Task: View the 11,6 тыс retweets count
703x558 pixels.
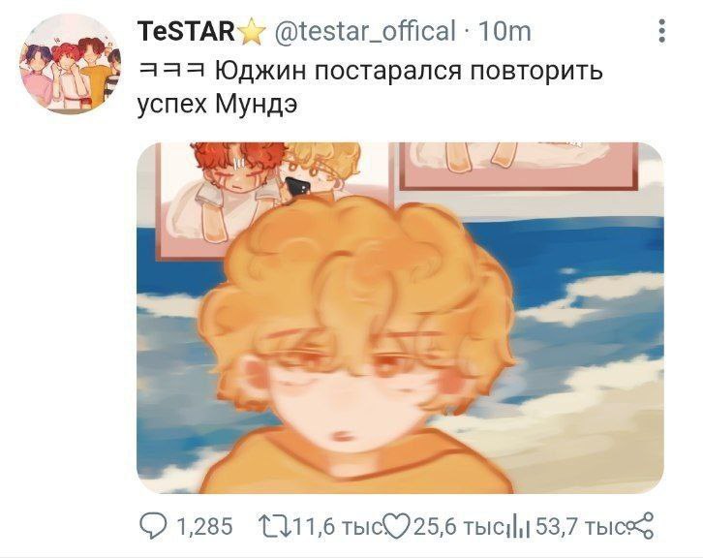Action: coord(339,526)
